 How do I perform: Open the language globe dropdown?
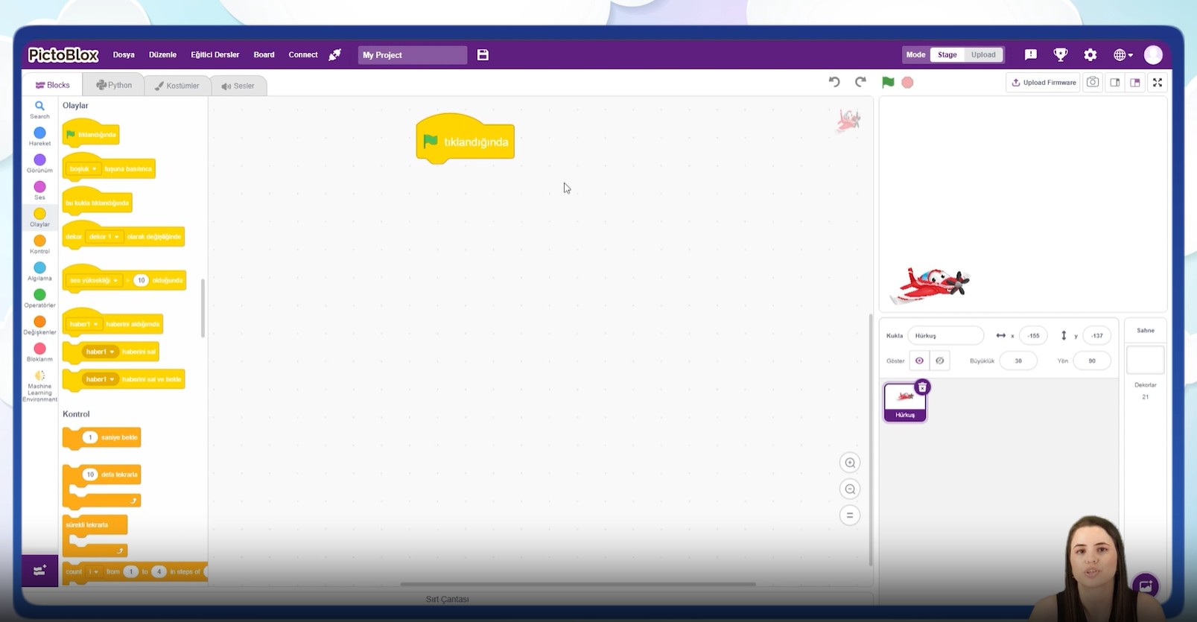pos(1123,55)
